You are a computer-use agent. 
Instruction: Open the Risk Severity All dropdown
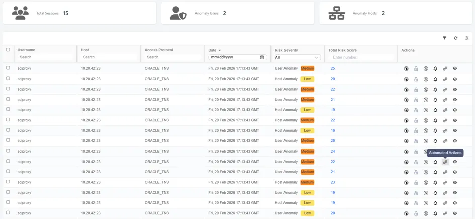(298, 57)
